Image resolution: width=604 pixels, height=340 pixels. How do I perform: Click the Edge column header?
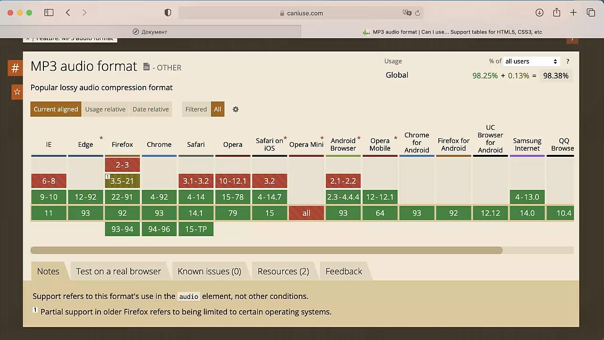(85, 144)
